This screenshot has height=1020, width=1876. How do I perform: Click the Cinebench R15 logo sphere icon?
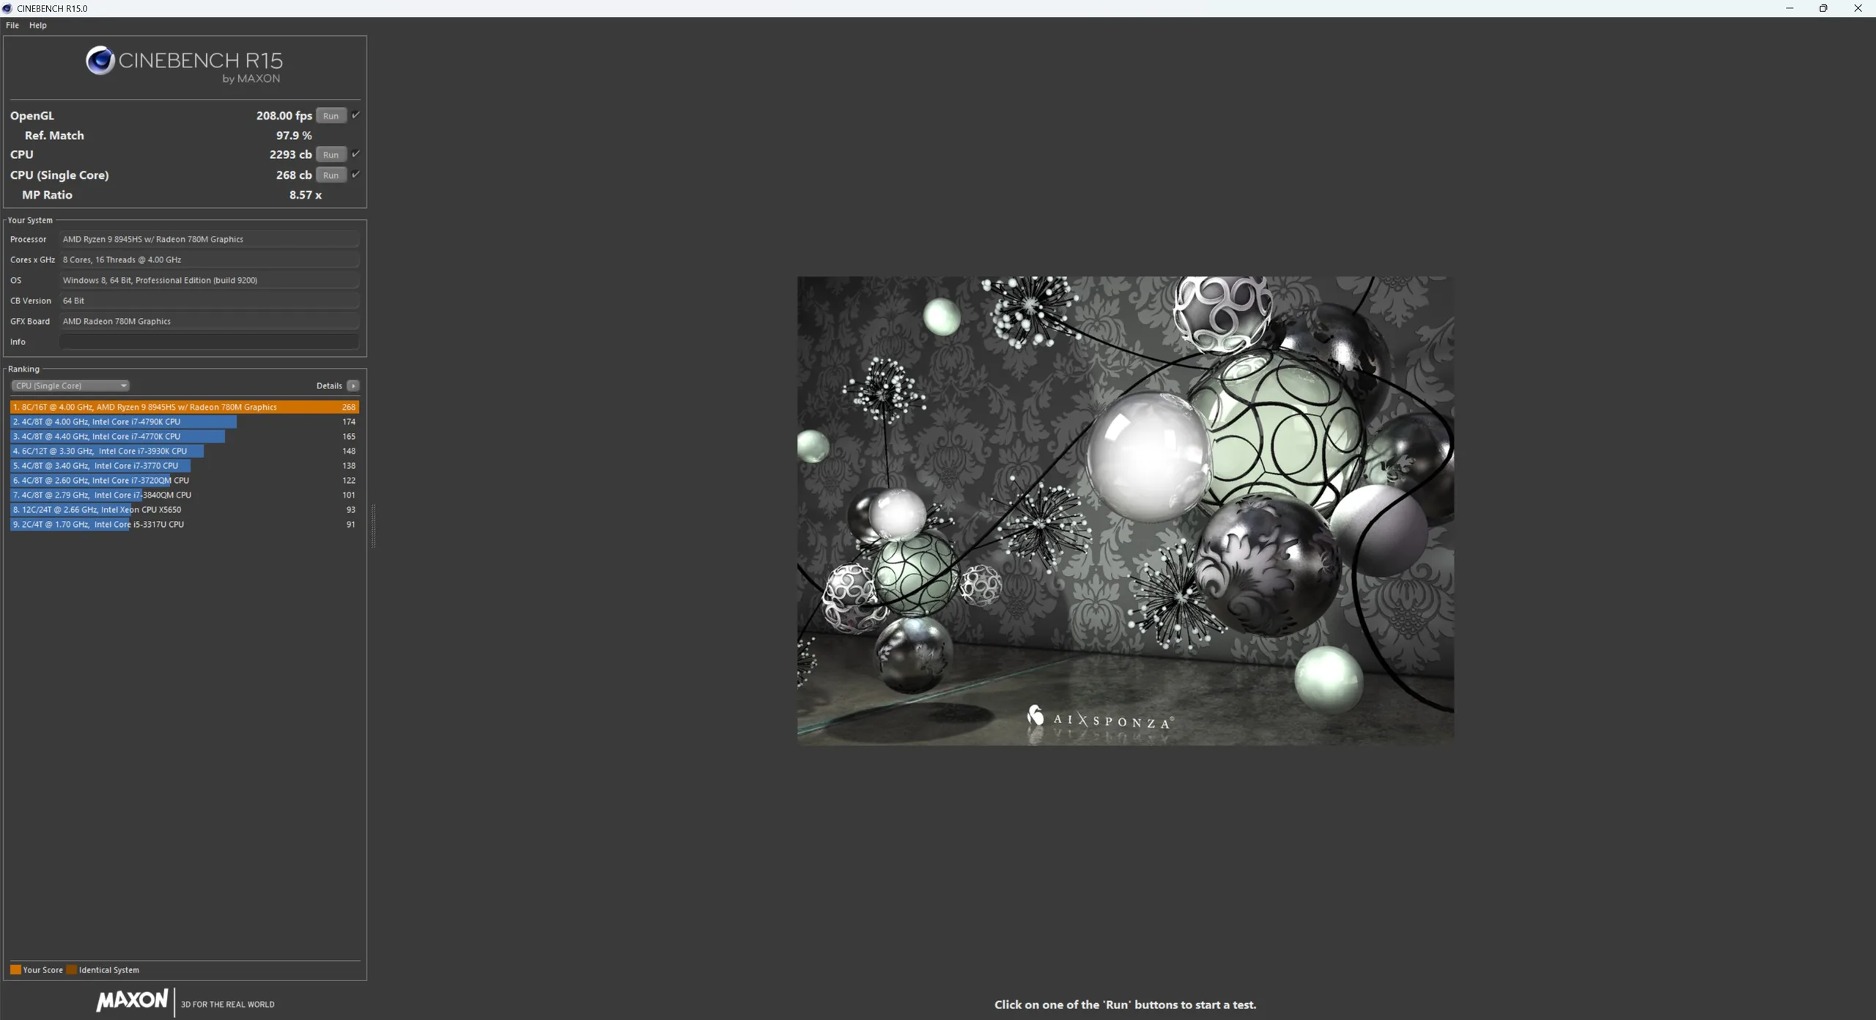[x=100, y=60]
